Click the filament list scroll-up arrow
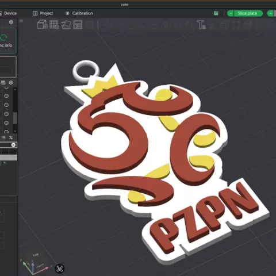Image resolution: width=276 pixels, height=276 pixels. click(x=15, y=90)
